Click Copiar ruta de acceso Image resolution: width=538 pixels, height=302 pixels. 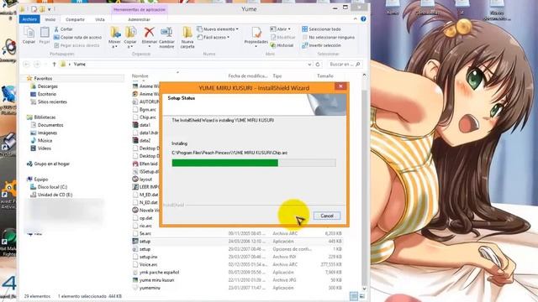pyautogui.click(x=77, y=37)
